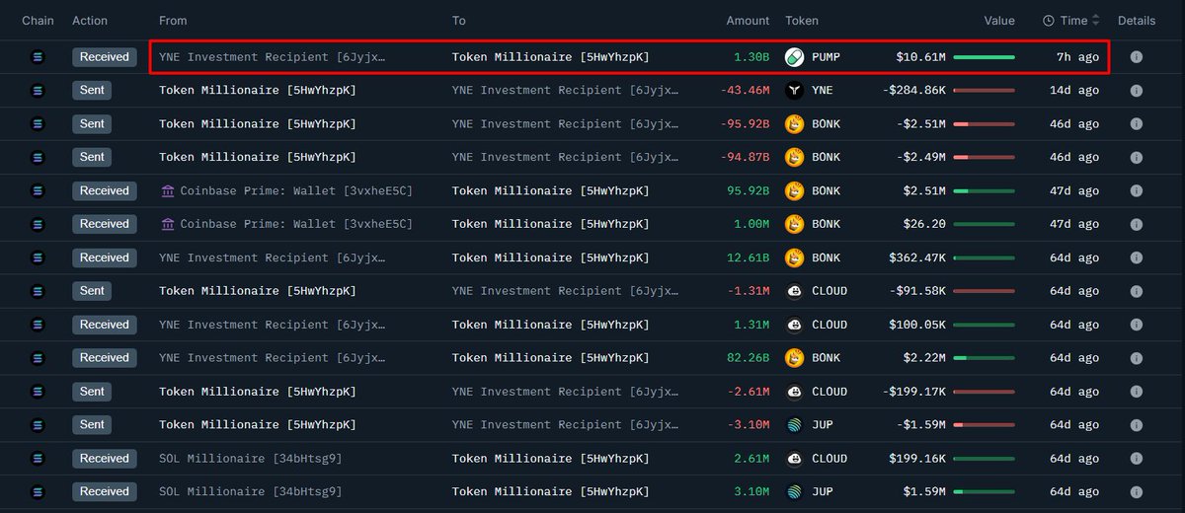Click Solana chain icon on the PUMP row

tap(39, 57)
